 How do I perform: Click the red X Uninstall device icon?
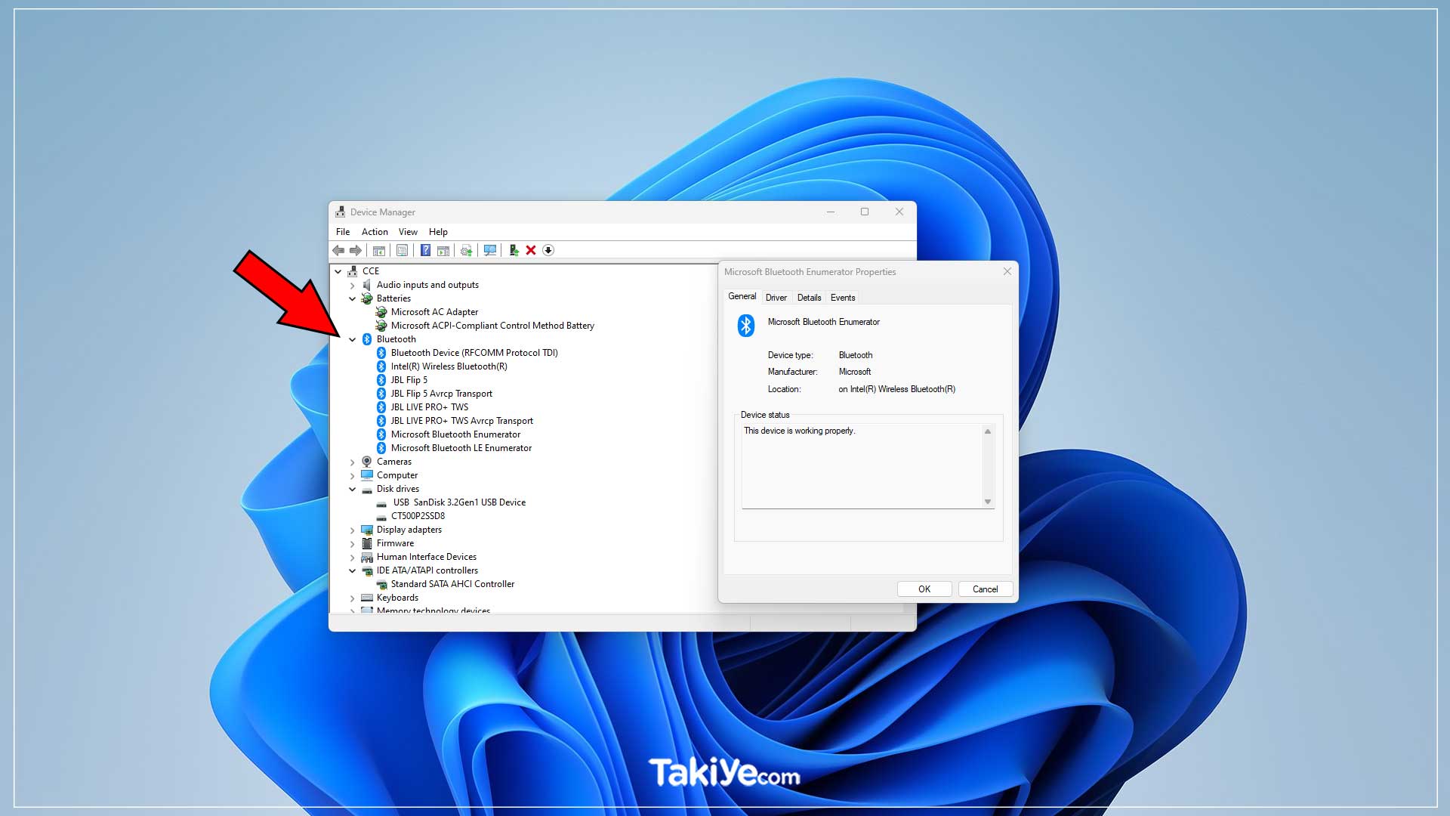[x=531, y=250]
